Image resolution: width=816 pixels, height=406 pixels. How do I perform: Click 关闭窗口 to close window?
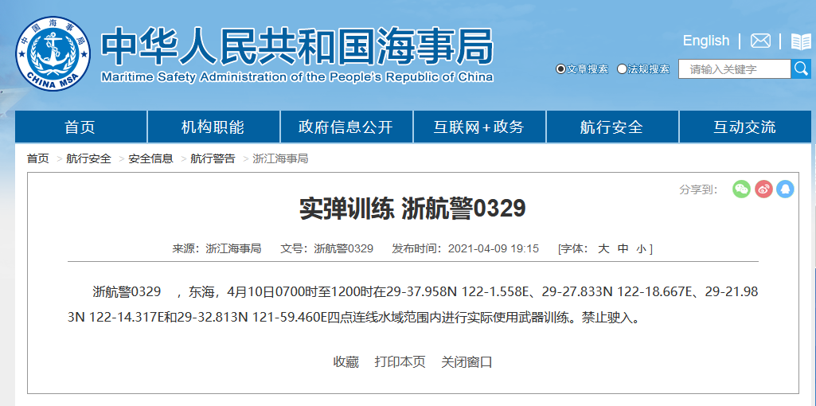click(x=467, y=361)
